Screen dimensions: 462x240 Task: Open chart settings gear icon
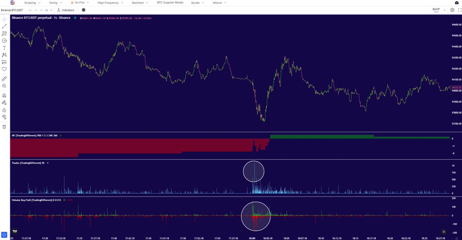click(x=452, y=10)
